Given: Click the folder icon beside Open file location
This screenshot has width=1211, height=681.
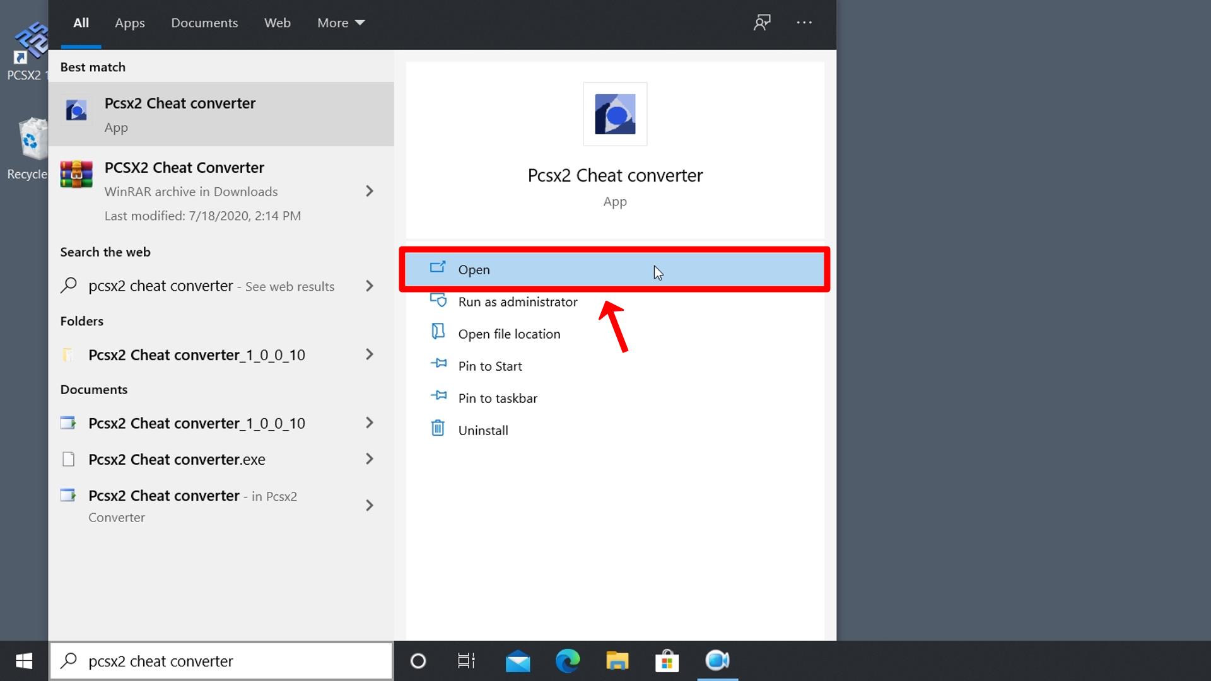Looking at the screenshot, I should (438, 332).
